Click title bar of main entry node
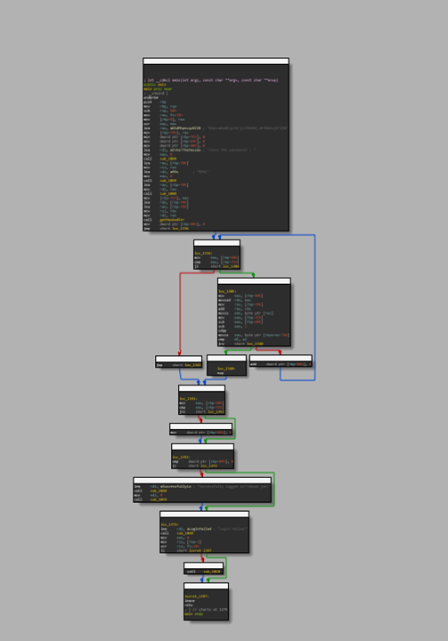This screenshot has width=448, height=641. [x=216, y=61]
